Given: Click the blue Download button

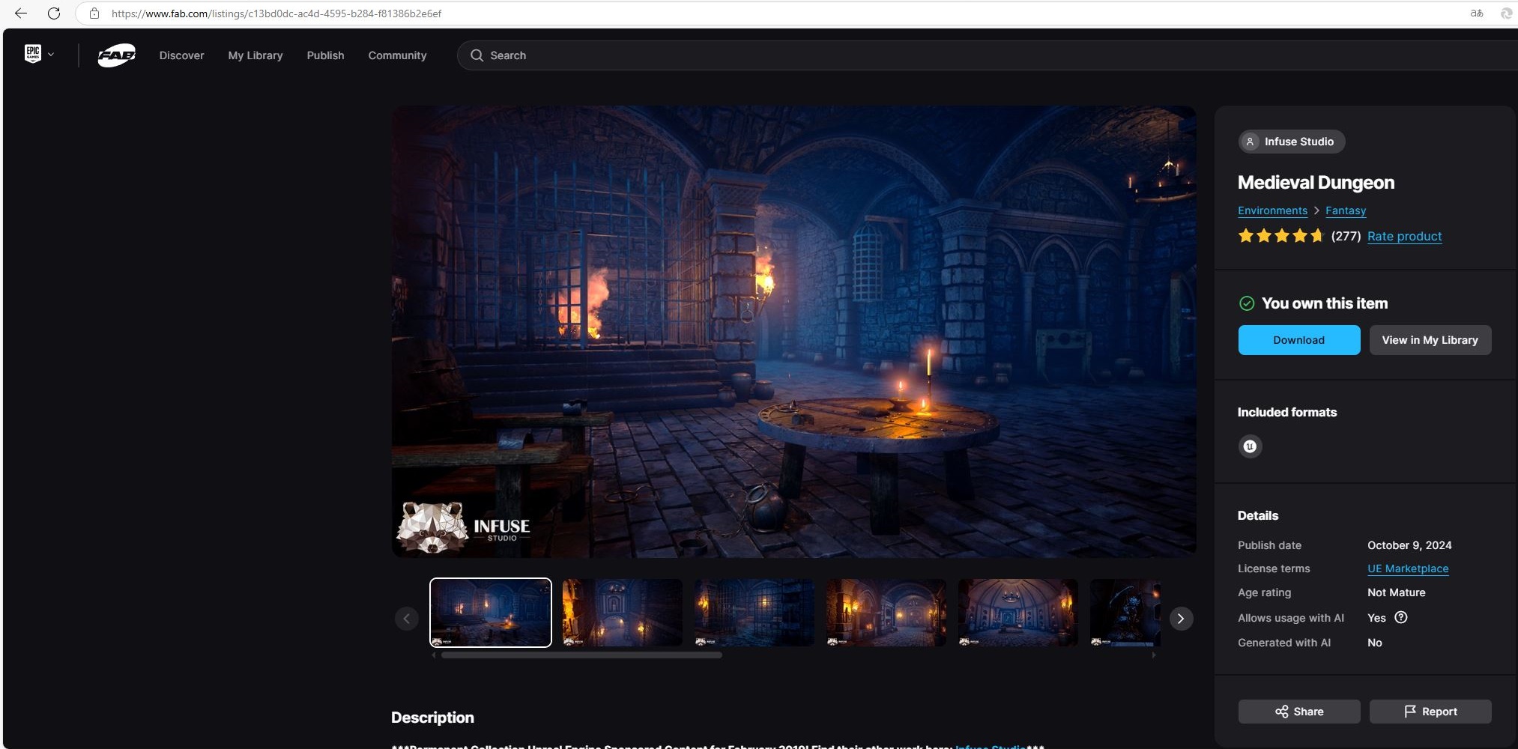Looking at the screenshot, I should [x=1298, y=340].
